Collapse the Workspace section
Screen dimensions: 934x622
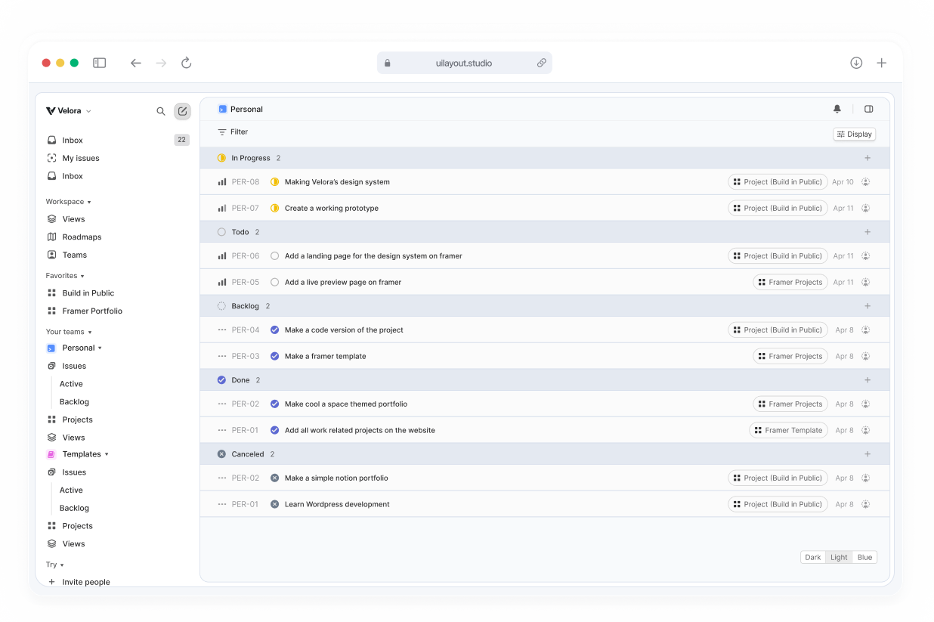68,202
